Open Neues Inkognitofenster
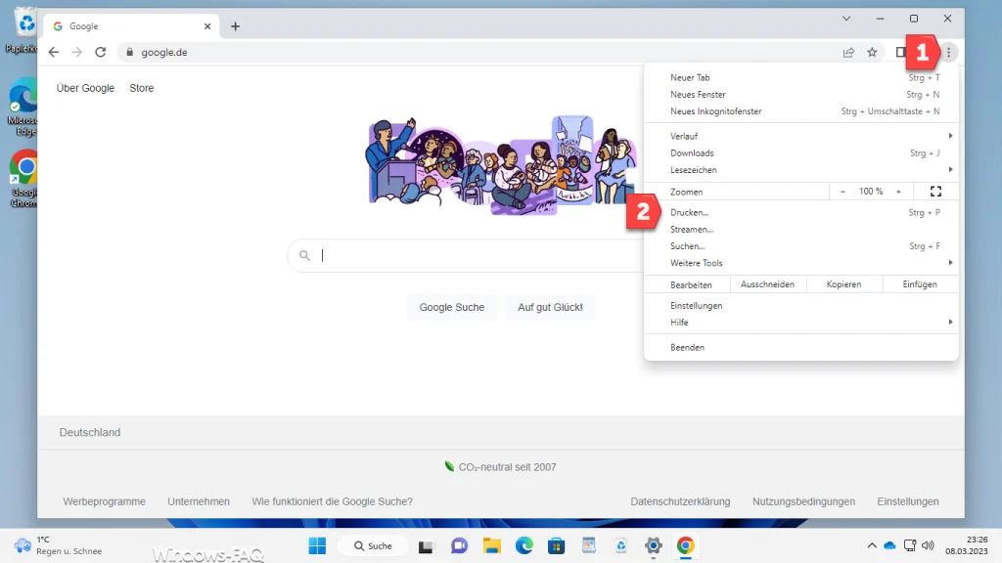The image size is (1002, 563). [x=800, y=111]
